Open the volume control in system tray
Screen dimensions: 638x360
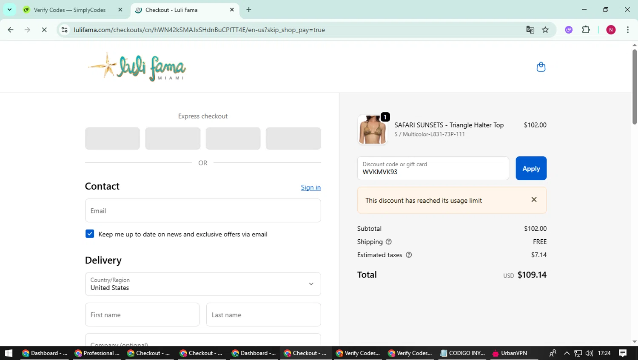tap(589, 353)
